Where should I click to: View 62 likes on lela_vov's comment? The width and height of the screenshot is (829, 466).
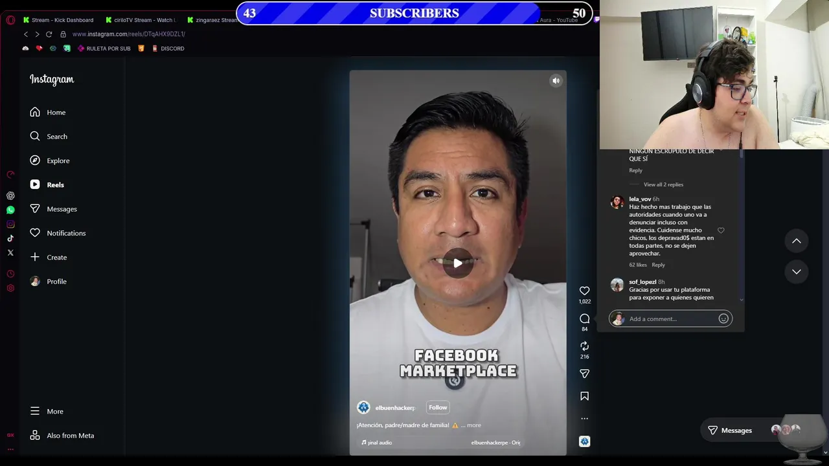pos(638,265)
